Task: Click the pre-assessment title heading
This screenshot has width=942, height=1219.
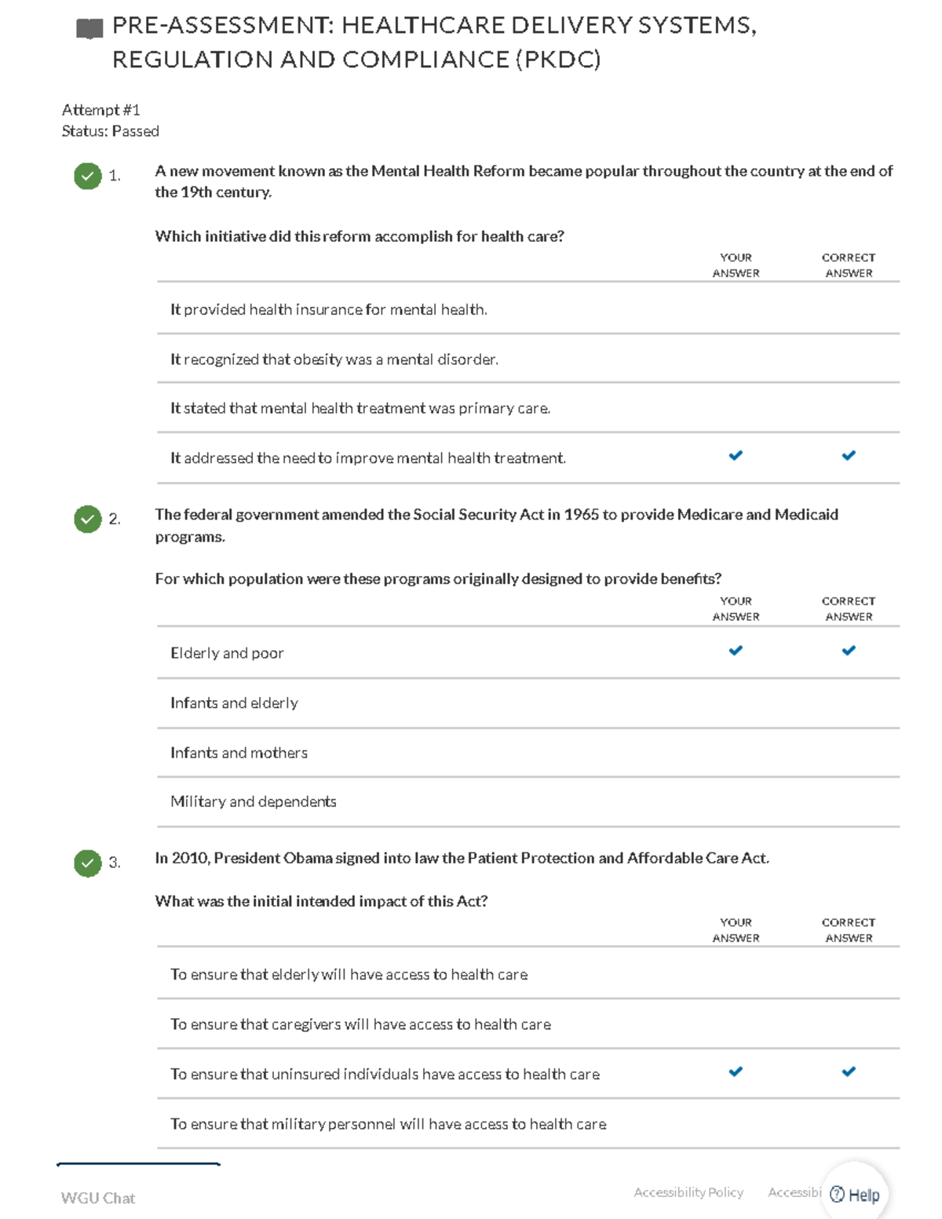Action: [435, 42]
